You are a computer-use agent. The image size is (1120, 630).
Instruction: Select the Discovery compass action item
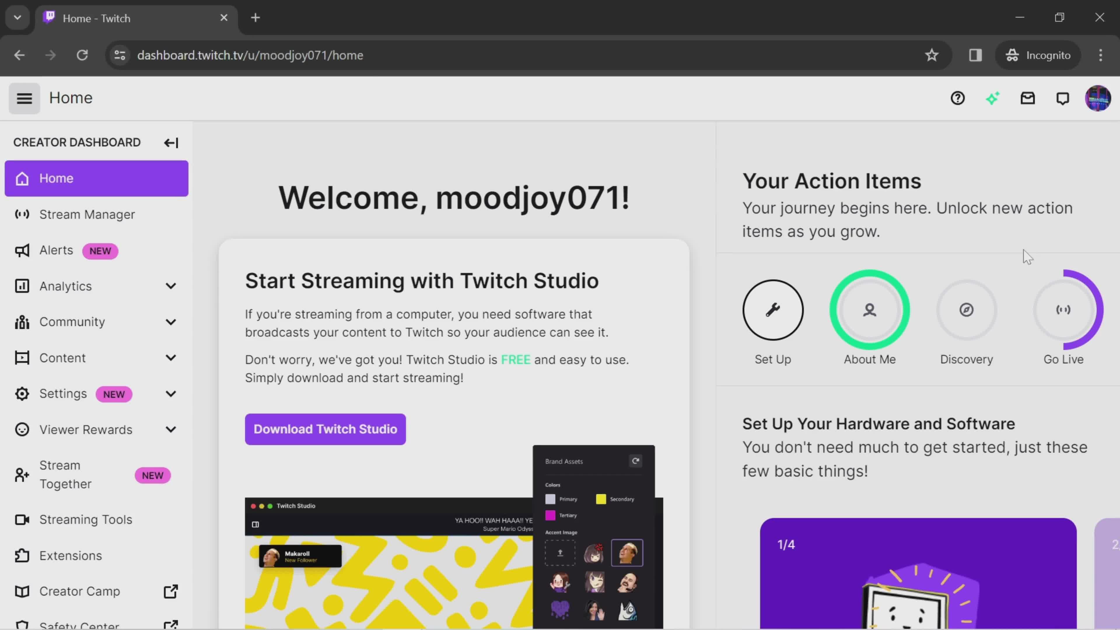967,310
